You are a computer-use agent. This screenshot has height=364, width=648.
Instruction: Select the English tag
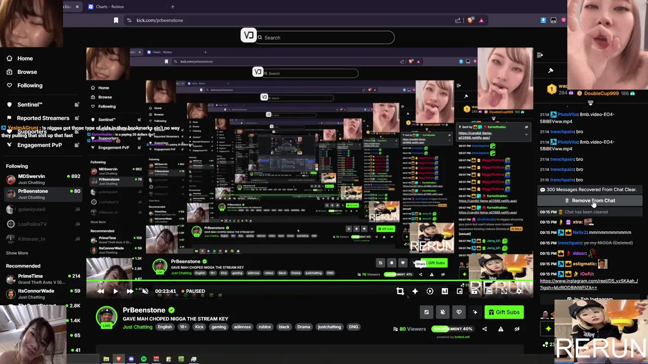click(165, 327)
